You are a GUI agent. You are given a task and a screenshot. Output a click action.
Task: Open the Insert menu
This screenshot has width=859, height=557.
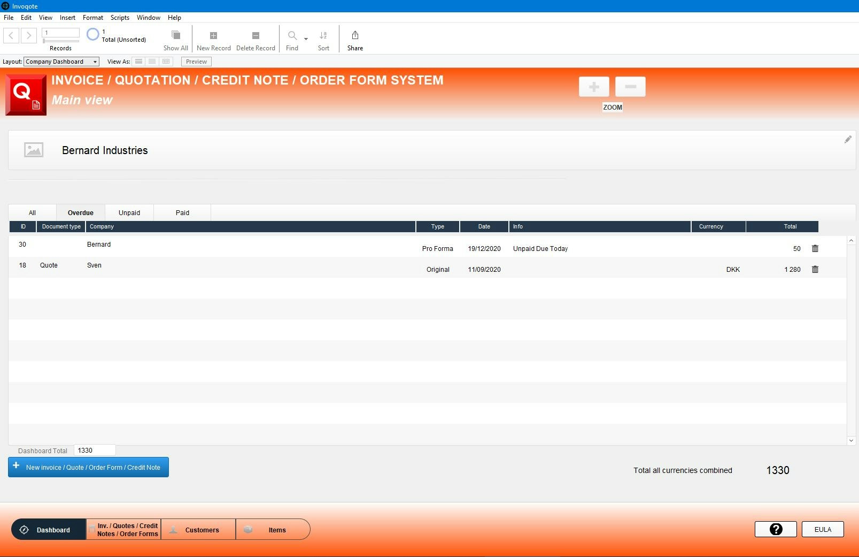coord(67,18)
